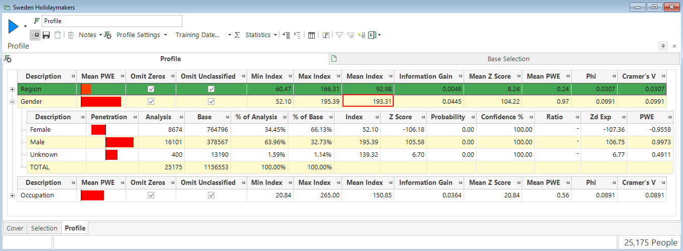Click the Occupation Mean PWE red bar

[x=92, y=195]
